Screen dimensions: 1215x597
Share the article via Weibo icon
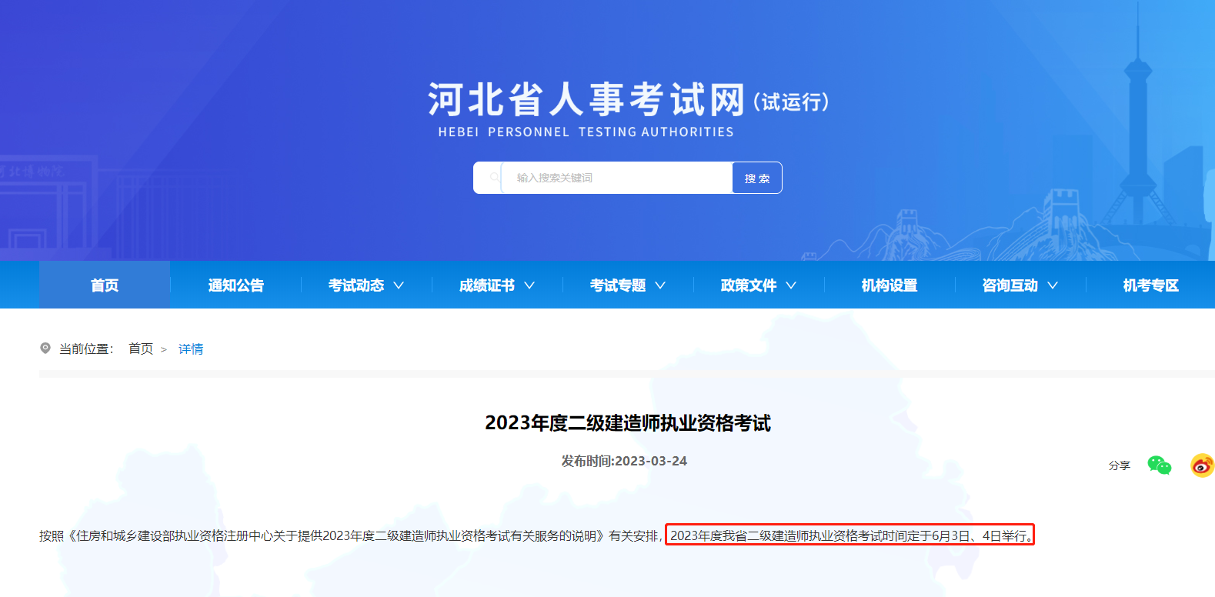point(1202,465)
